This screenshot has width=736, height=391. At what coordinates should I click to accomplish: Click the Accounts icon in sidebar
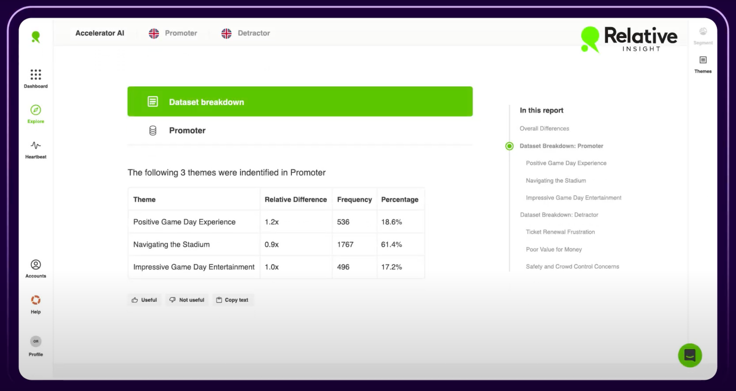(x=36, y=264)
